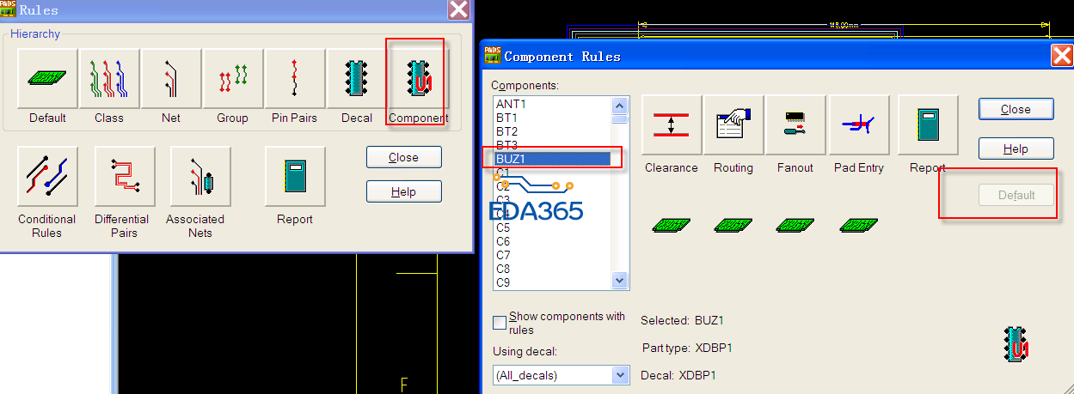Screen dimensions: 1074x394
Task: Click Components list scroll-up arrow
Action: point(620,105)
